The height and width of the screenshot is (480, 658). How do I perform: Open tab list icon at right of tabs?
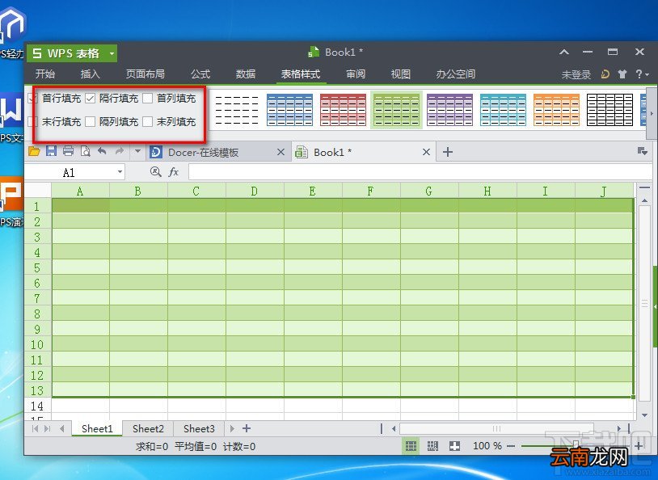pyautogui.click(x=643, y=151)
